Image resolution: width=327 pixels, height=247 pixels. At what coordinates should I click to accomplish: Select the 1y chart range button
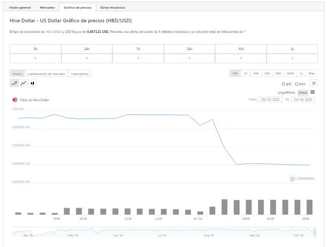pyautogui.click(x=301, y=73)
